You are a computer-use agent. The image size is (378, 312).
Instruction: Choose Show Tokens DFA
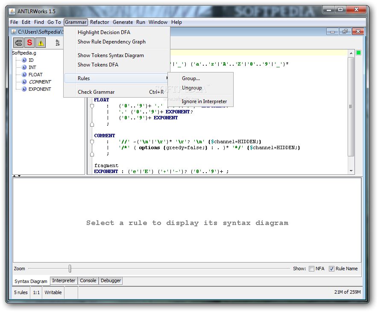(x=117, y=65)
